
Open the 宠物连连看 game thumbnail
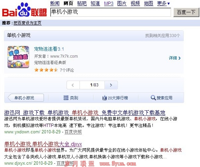(18, 57)
